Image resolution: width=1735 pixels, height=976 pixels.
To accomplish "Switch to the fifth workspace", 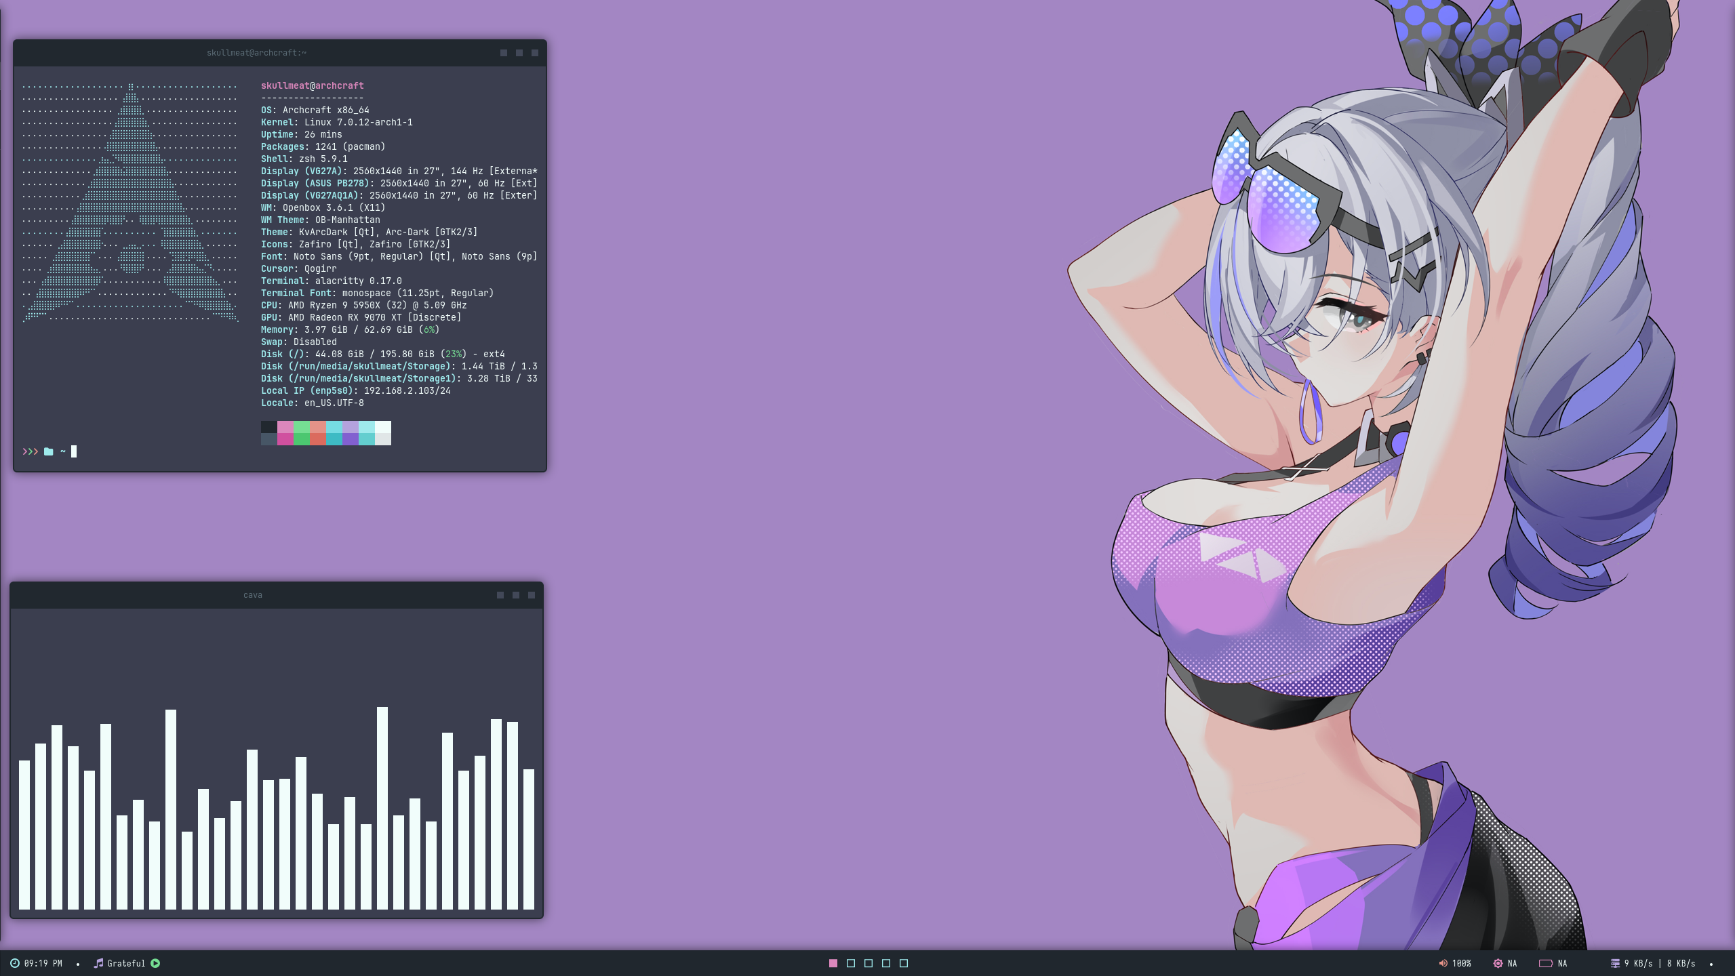I will [904, 963].
